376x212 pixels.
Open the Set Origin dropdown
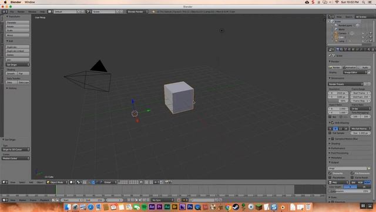point(18,65)
